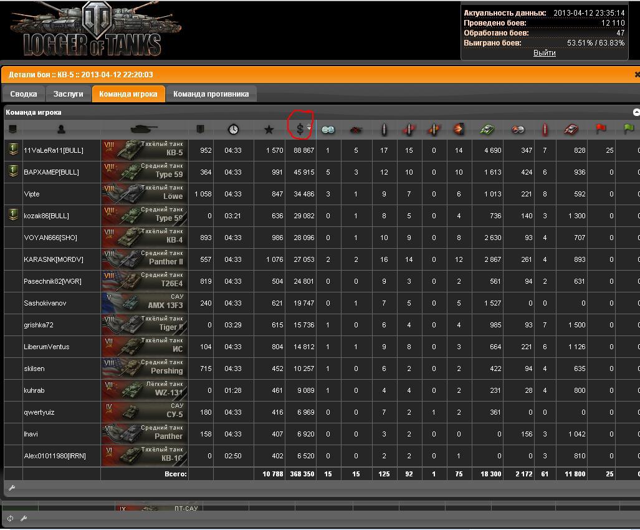Viewport: 640px width, 530px height.
Task: Switch to the Сводка tab
Action: [24, 94]
